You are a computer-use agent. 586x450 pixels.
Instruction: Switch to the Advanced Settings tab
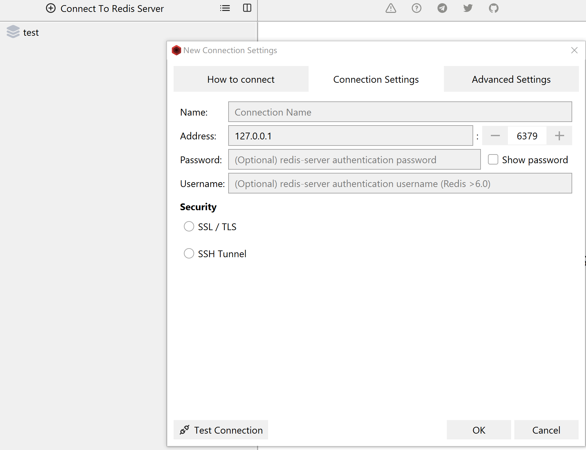point(511,79)
